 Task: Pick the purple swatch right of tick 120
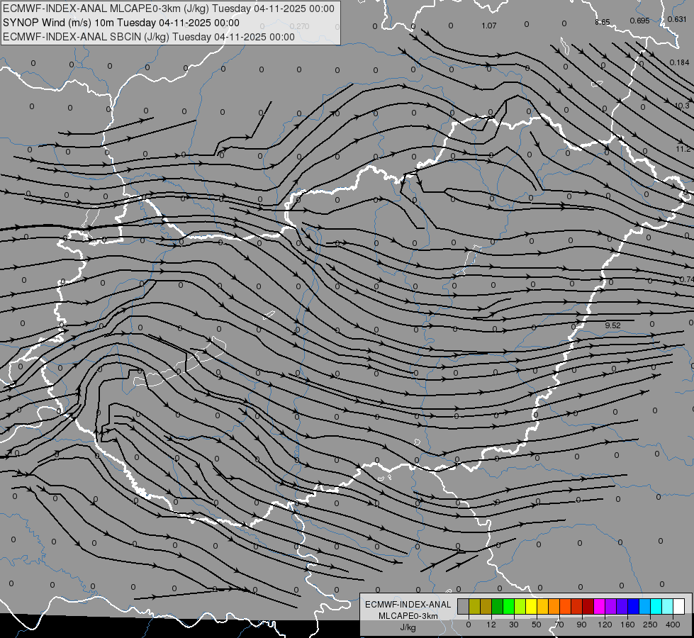point(611,606)
